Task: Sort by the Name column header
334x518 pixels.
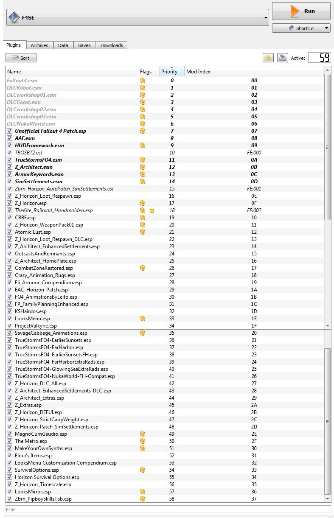Action: click(72, 72)
